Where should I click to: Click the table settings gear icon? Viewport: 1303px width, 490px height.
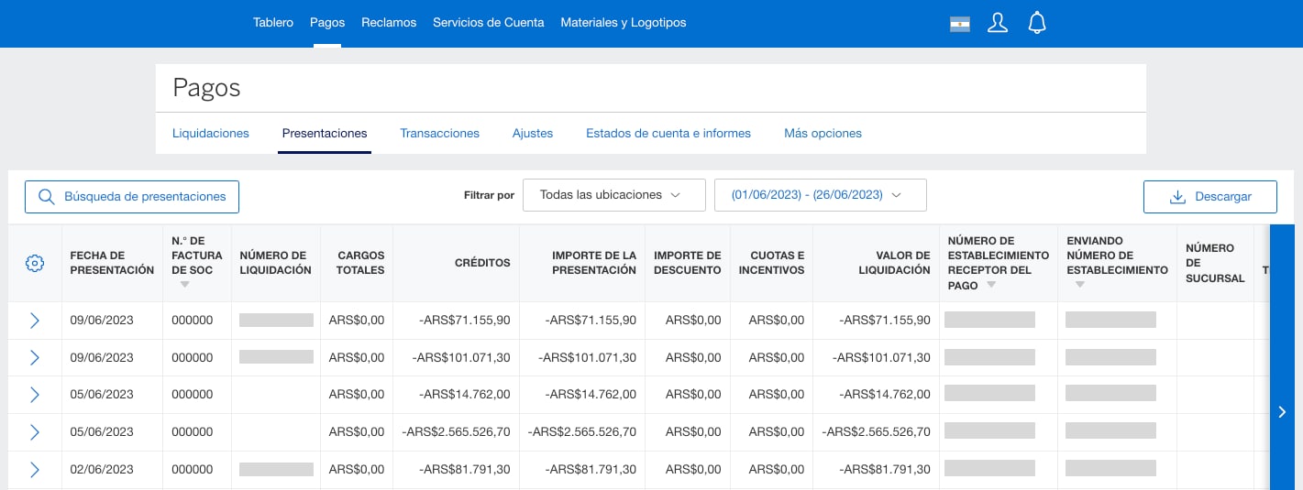coord(35,264)
